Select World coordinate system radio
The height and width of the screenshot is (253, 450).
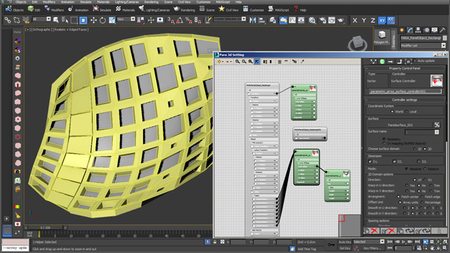tap(392, 111)
